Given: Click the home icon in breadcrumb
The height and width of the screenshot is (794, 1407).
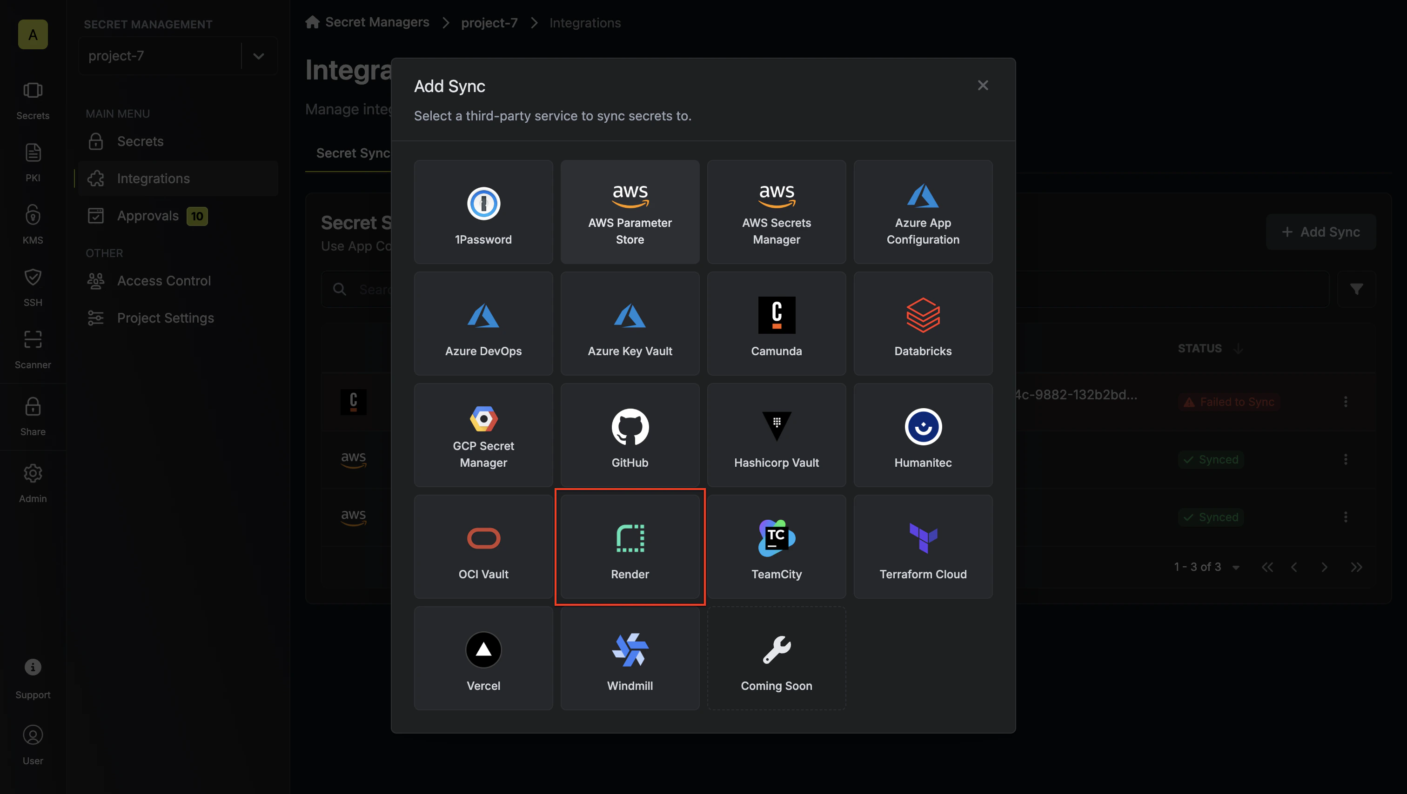Looking at the screenshot, I should pyautogui.click(x=312, y=22).
